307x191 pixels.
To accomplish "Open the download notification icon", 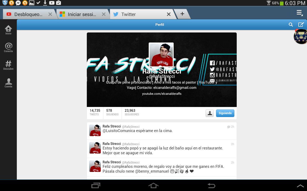I will click(45, 3).
